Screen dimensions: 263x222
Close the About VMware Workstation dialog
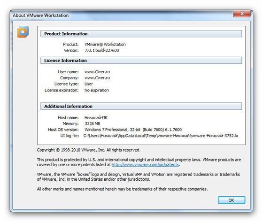[242, 14]
